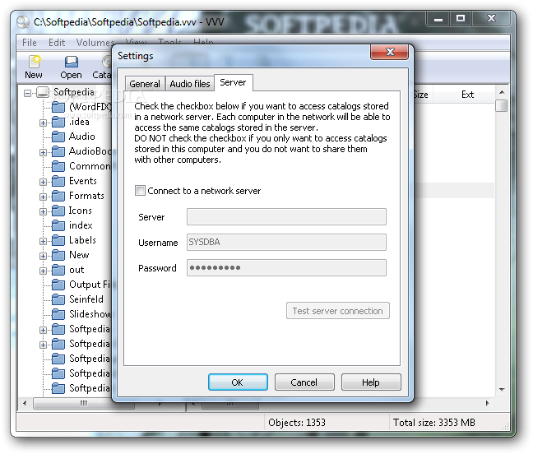This screenshot has width=533, height=454.
Task: Expand the Labels folder node
Action: pos(43,241)
